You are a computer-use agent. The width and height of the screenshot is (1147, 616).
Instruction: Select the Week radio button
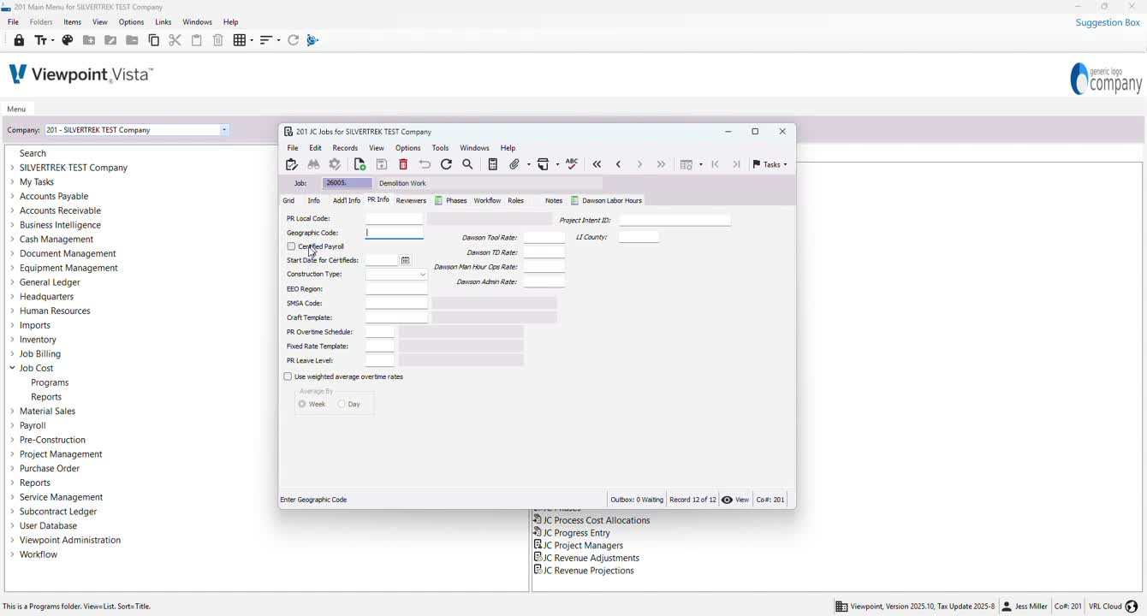pos(302,404)
